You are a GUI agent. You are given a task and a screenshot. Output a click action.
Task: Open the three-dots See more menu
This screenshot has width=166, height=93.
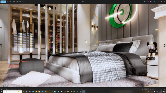point(23,2)
